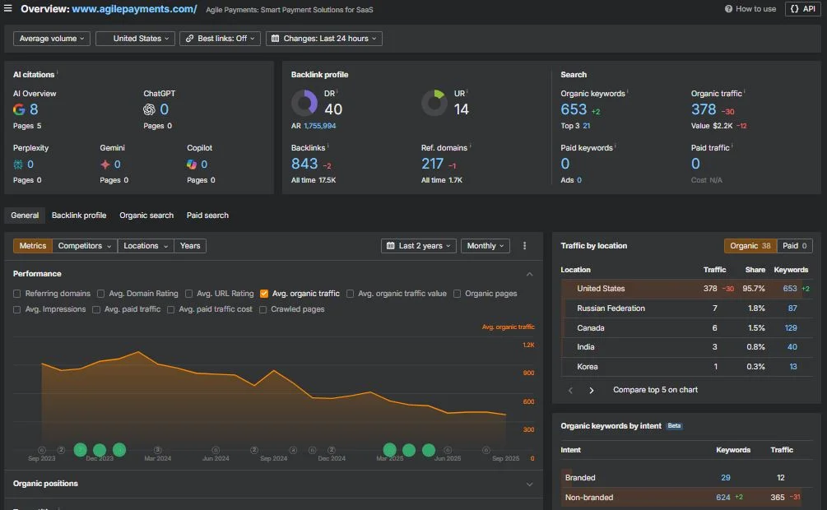Click first green update marker near Dec 2023

tap(80, 450)
